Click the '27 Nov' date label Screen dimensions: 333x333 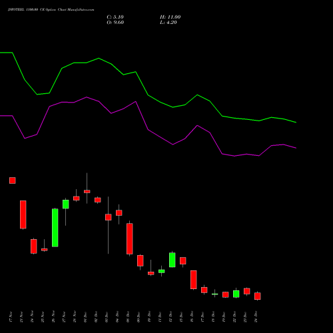tap(64, 317)
